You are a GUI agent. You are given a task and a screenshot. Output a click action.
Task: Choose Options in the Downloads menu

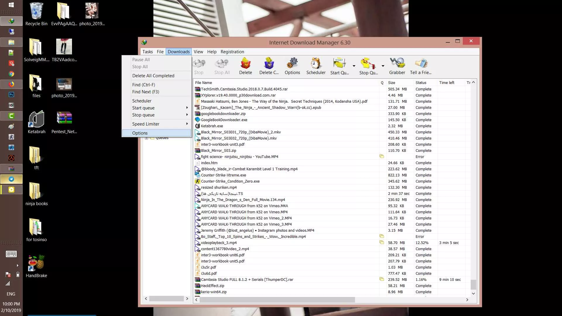click(x=157, y=133)
